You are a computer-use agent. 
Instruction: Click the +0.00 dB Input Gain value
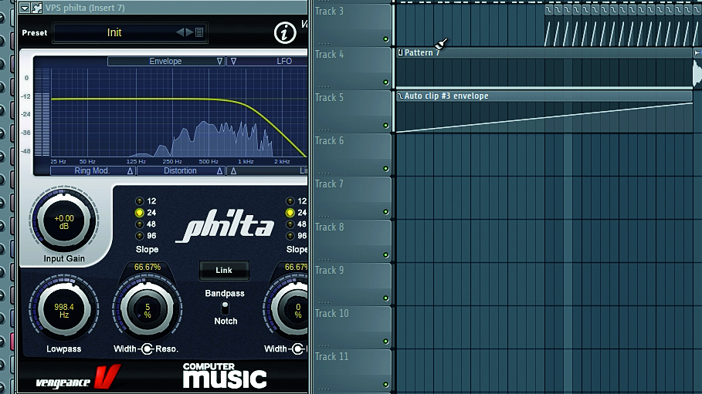[x=64, y=222]
